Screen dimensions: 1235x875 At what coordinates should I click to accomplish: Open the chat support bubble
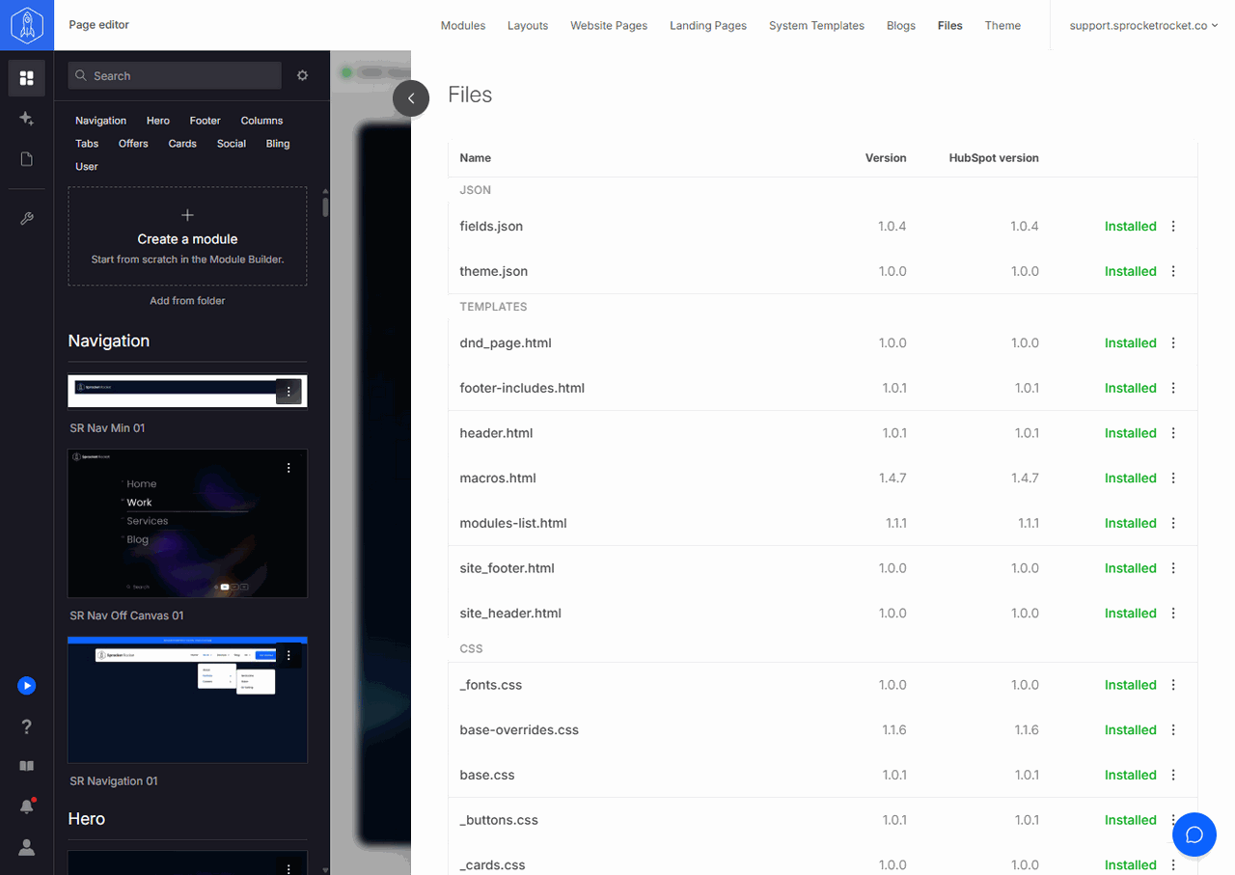click(x=1194, y=834)
